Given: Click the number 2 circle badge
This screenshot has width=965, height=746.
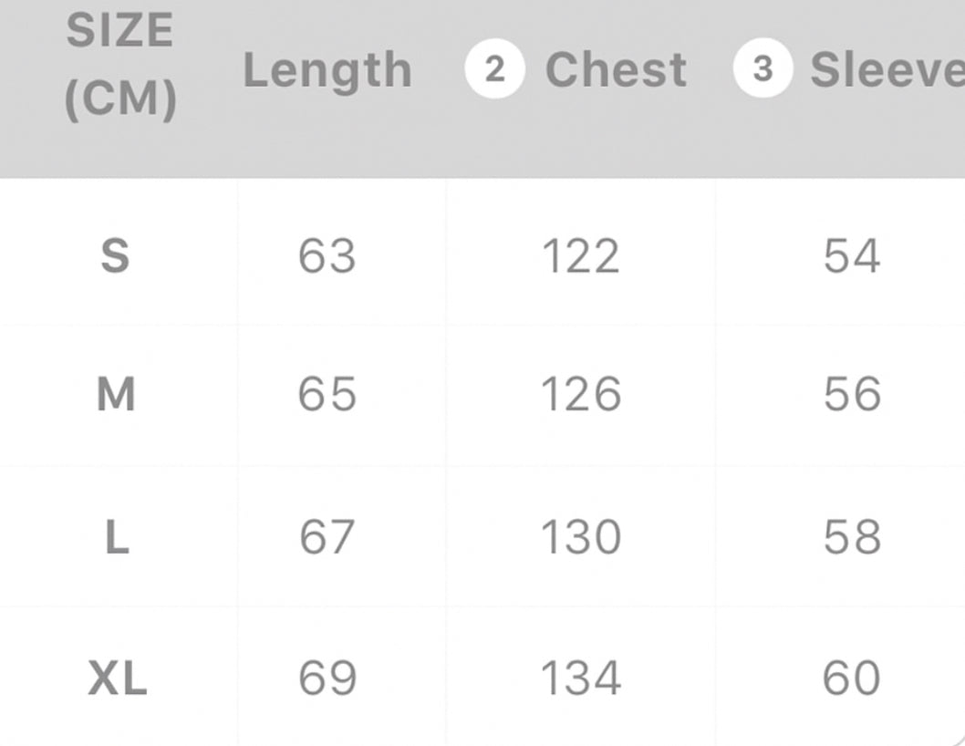Looking at the screenshot, I should click(494, 70).
